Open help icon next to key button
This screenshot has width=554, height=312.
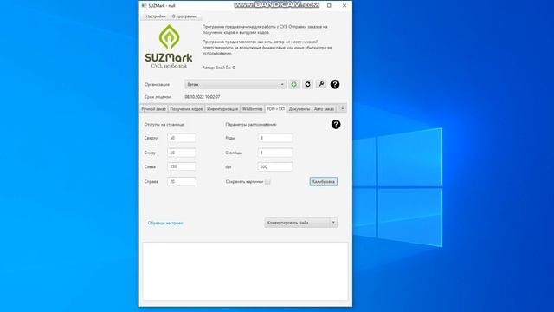(x=335, y=84)
